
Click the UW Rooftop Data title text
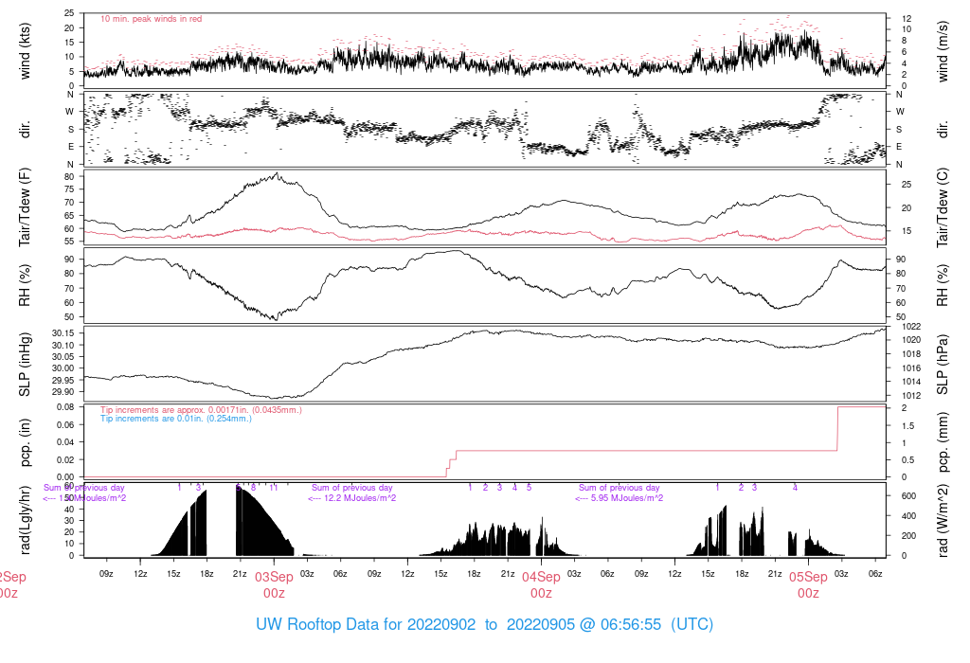click(x=484, y=624)
